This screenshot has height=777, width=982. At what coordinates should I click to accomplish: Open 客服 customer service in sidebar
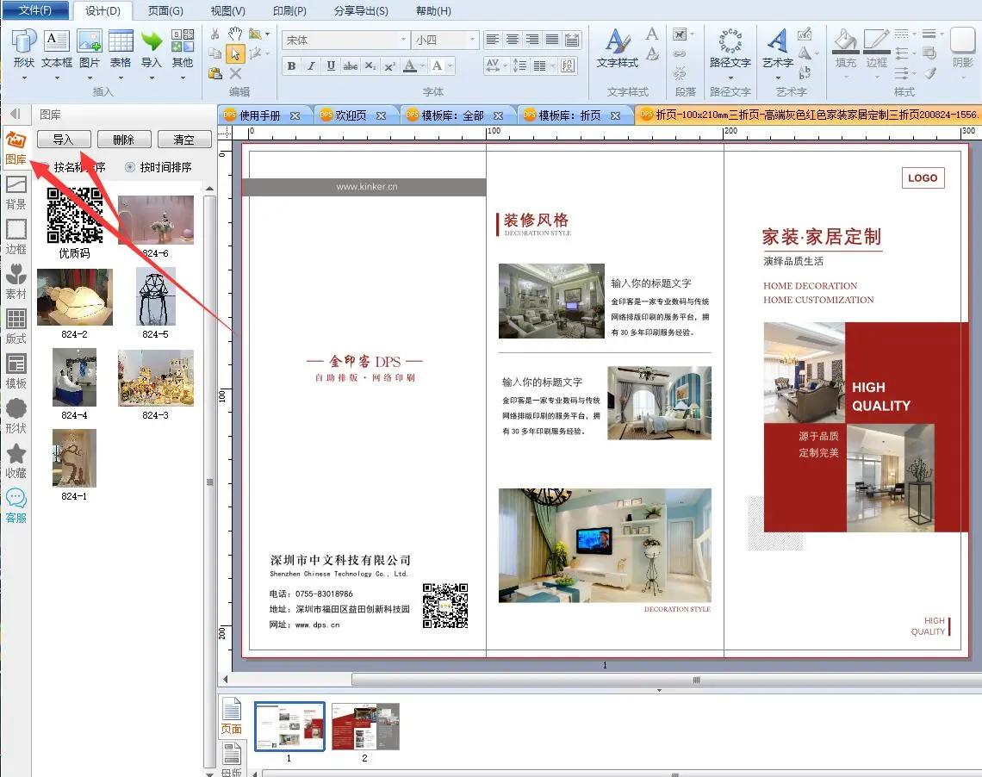point(16,506)
